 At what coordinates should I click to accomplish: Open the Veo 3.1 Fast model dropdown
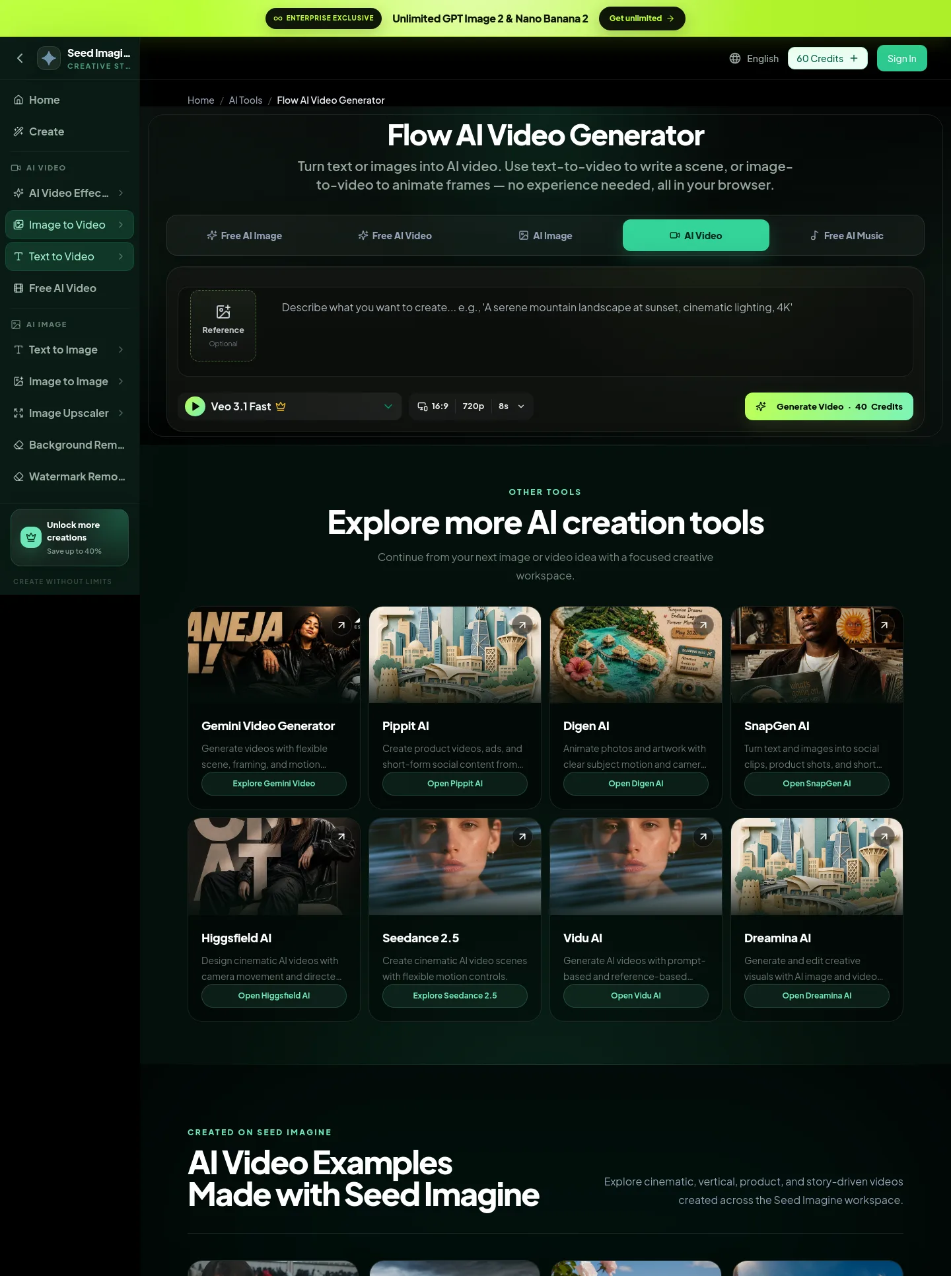(289, 406)
